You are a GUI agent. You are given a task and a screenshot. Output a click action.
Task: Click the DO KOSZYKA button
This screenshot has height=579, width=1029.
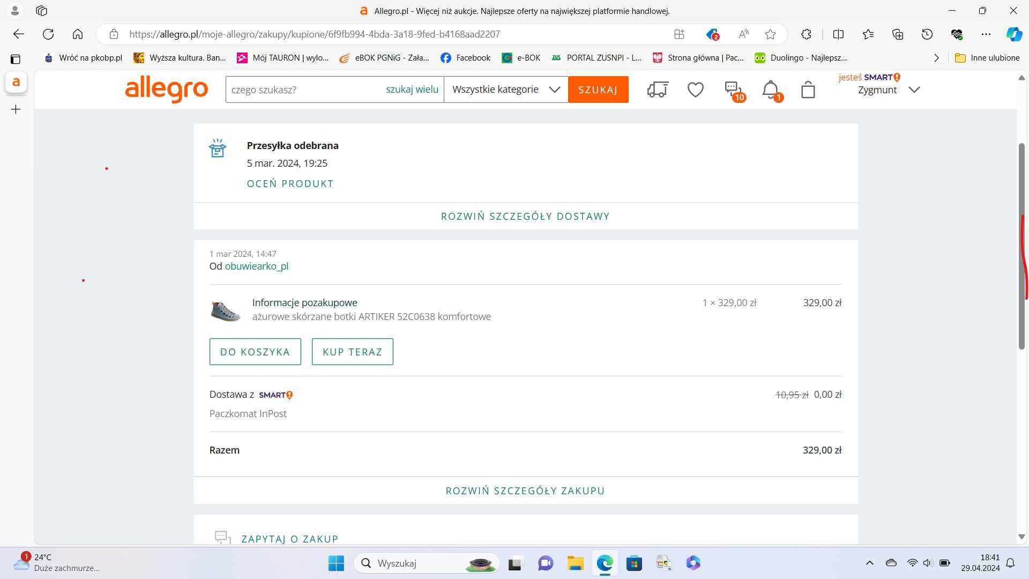tap(255, 352)
